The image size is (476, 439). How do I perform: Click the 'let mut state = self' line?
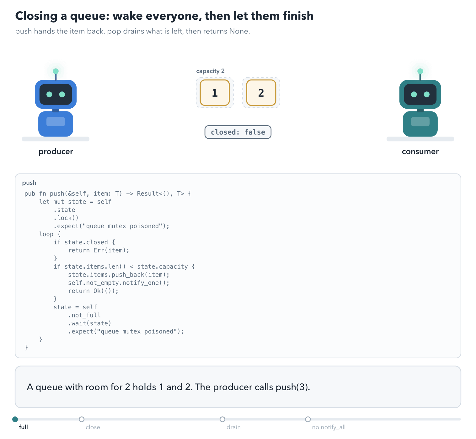(x=75, y=202)
